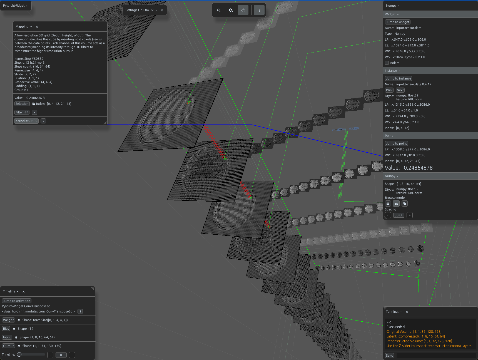
Task: Click the Jump to widget button
Action: [398, 22]
